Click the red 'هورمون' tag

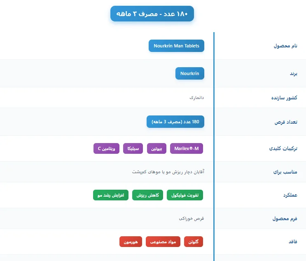pyautogui.click(x=131, y=242)
